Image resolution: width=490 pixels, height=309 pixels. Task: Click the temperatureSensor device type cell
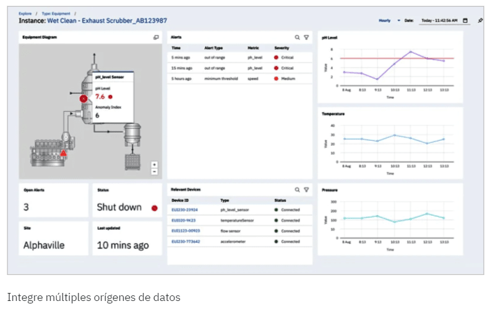[237, 221]
